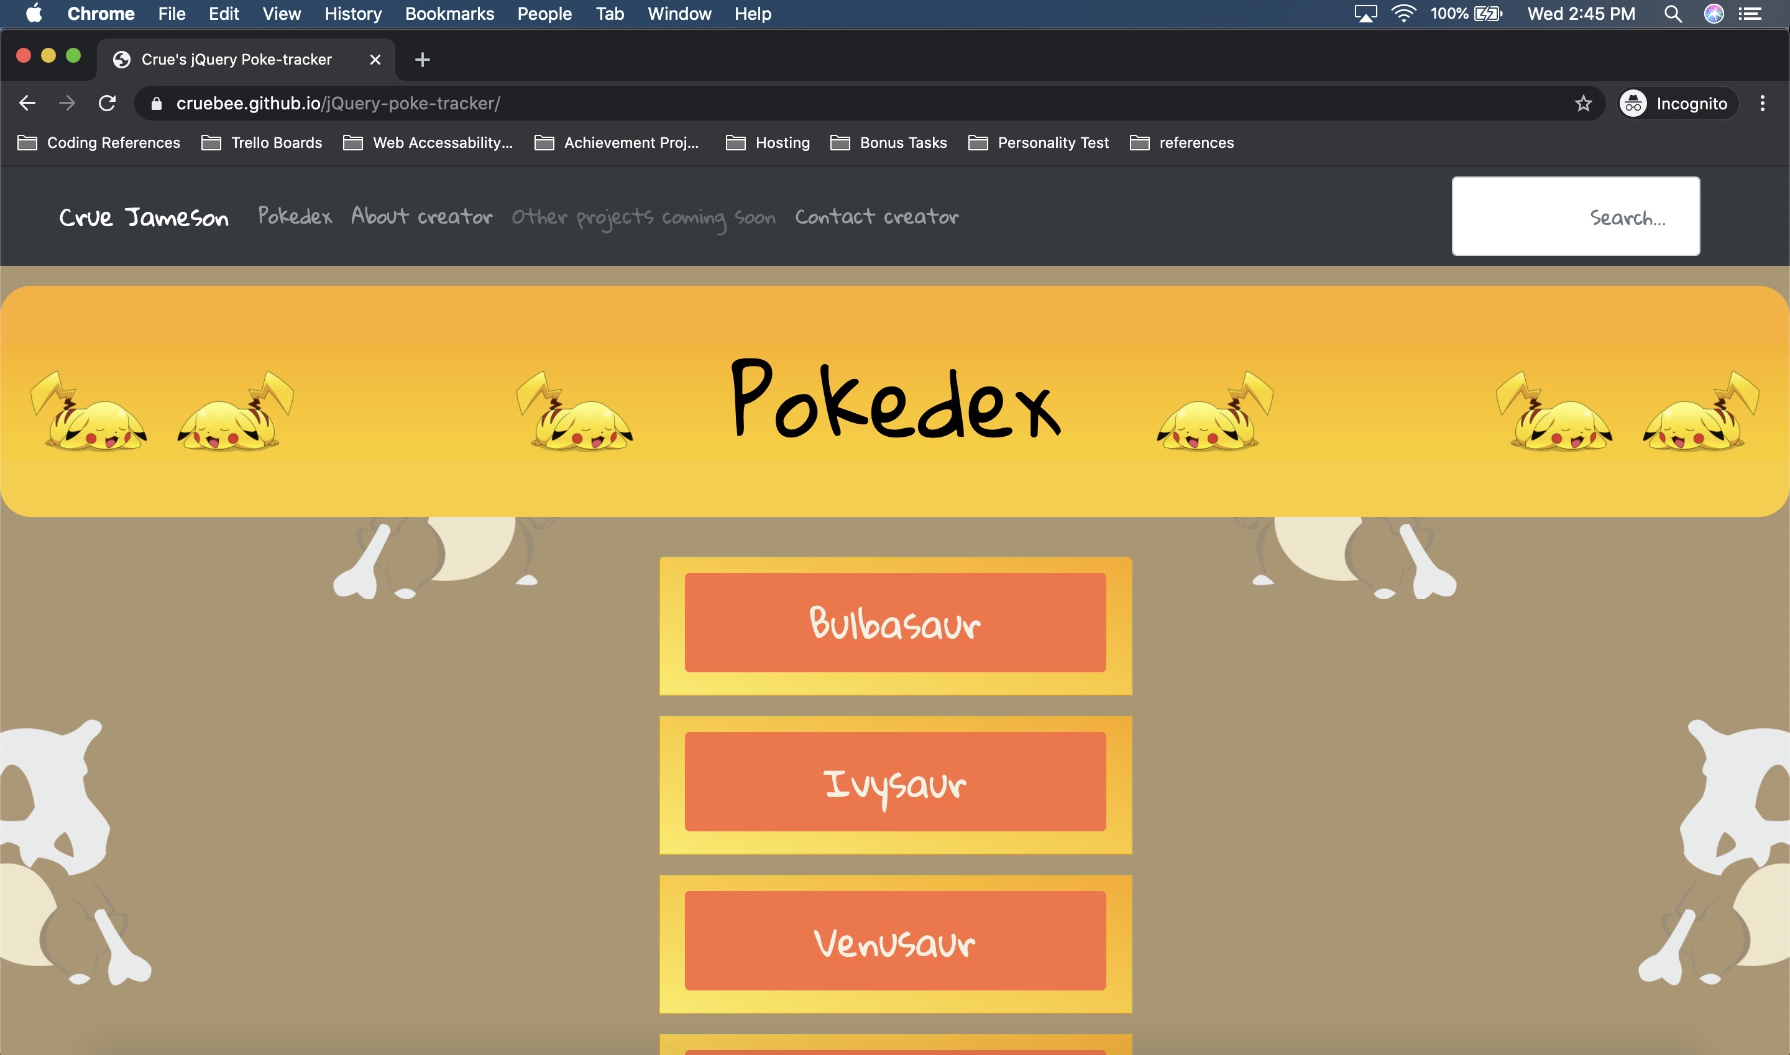Screen dimensions: 1790x1055
Task: Open macOS Spotlight search icon
Action: [1673, 14]
